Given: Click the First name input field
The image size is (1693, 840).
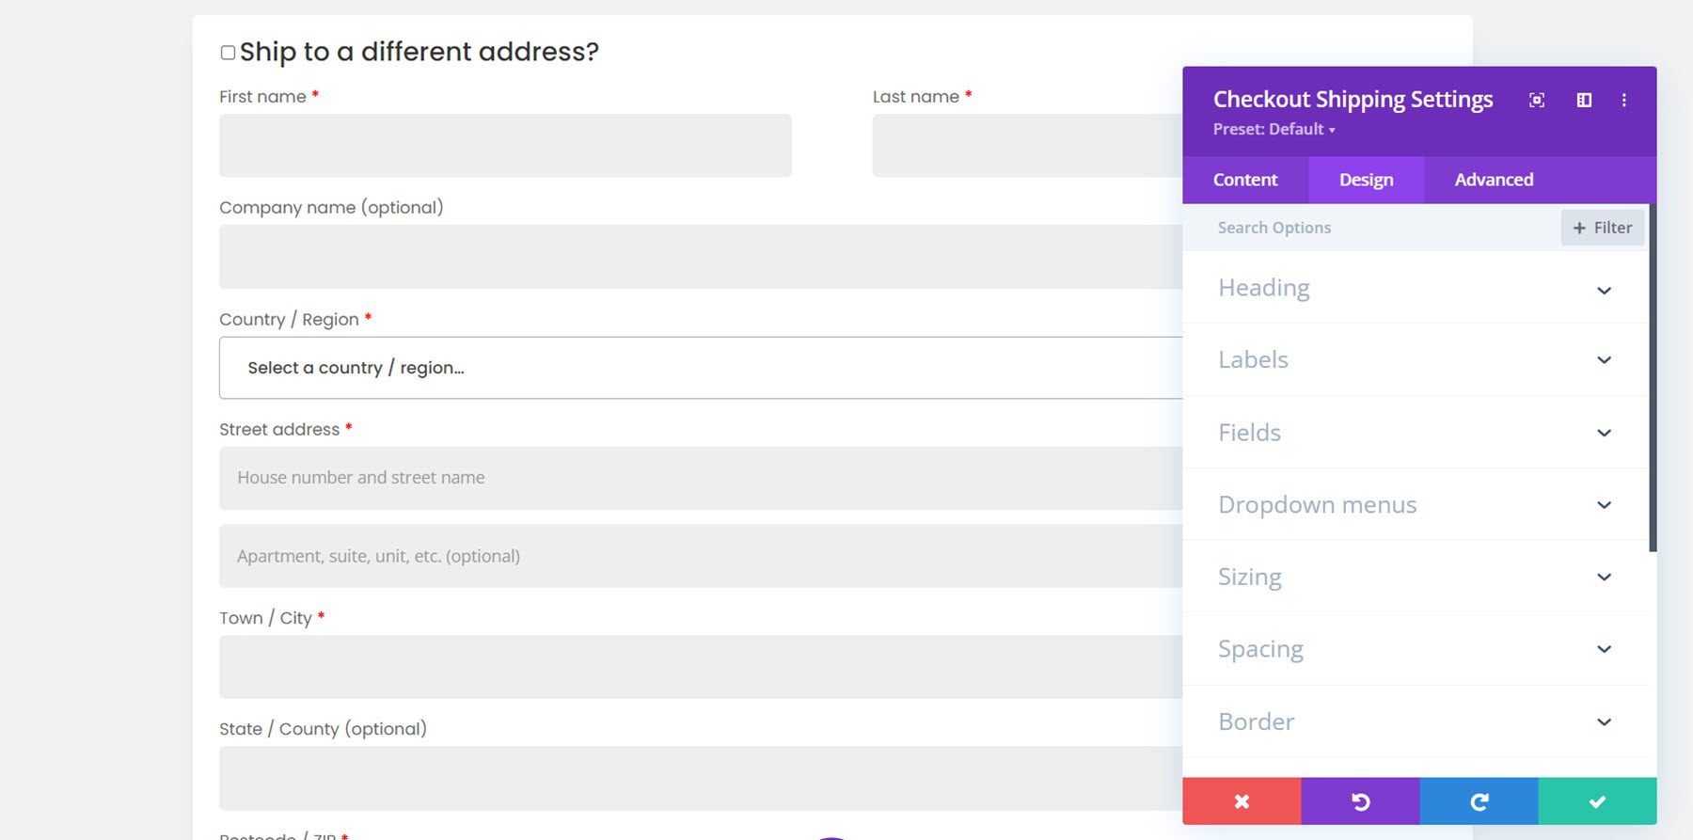Looking at the screenshot, I should point(505,146).
